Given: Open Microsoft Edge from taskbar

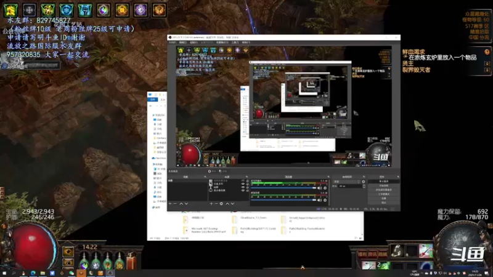Looking at the screenshot, I should pyautogui.click(x=33, y=273).
